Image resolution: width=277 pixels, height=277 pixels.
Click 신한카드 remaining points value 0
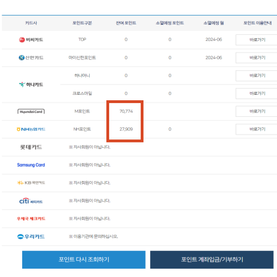tap(126, 58)
